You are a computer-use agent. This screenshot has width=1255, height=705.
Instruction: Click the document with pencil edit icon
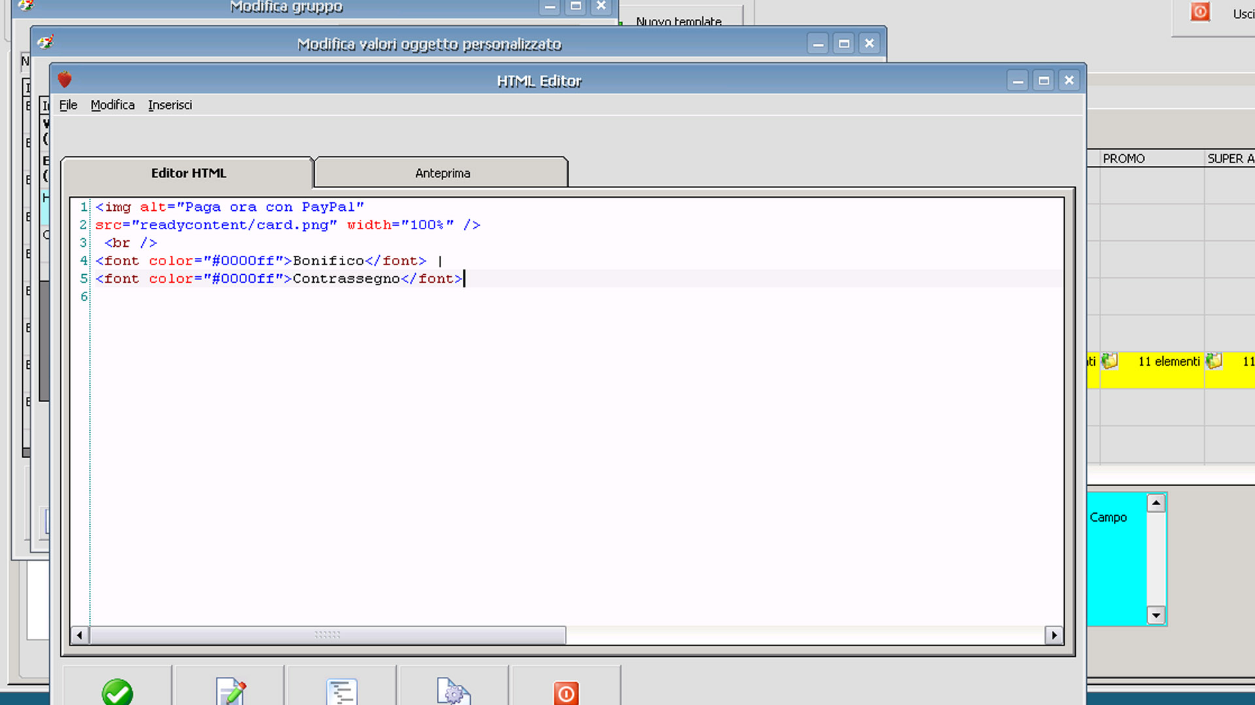[x=230, y=692]
